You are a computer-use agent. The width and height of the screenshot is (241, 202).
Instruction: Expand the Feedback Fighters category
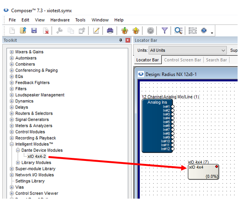[12, 83]
